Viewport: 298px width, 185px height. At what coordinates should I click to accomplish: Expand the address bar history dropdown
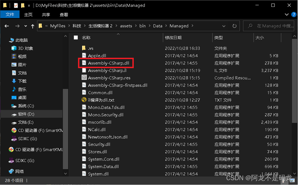[224, 26]
